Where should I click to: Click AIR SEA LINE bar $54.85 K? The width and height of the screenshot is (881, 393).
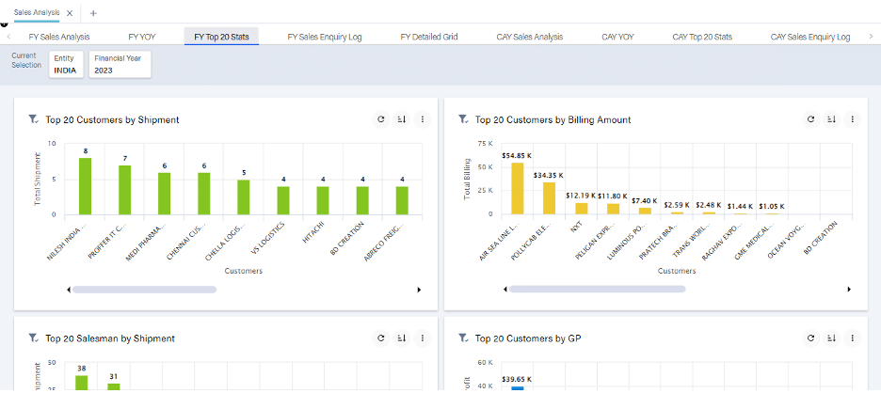click(x=518, y=188)
